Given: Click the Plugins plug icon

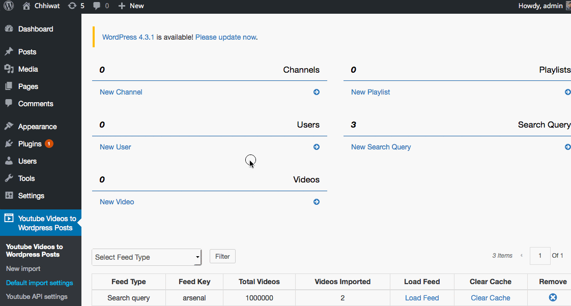Looking at the screenshot, I should click(9, 144).
